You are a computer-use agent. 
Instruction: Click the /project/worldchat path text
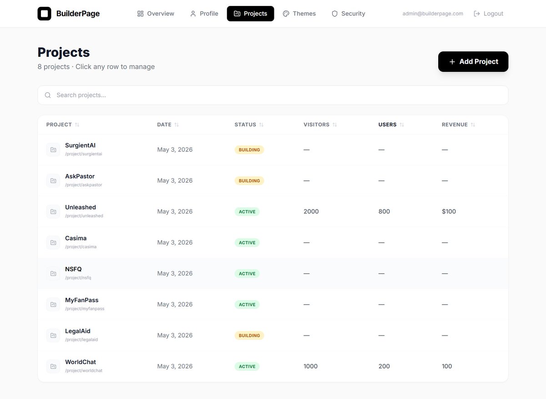click(84, 371)
